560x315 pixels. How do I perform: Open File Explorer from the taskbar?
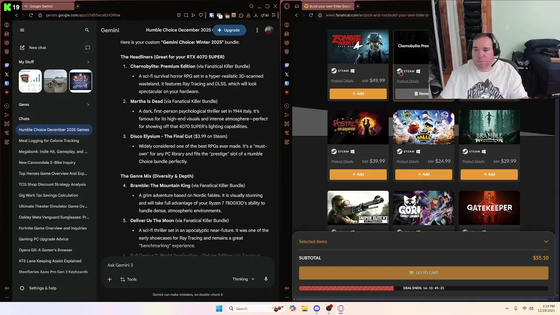tap(304, 308)
